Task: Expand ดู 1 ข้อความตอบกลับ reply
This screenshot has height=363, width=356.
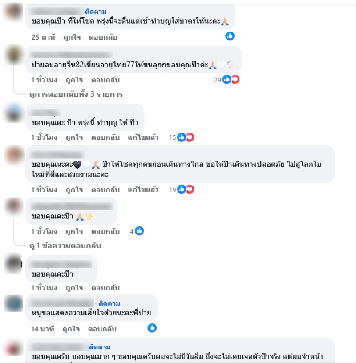Action: pyautogui.click(x=65, y=246)
